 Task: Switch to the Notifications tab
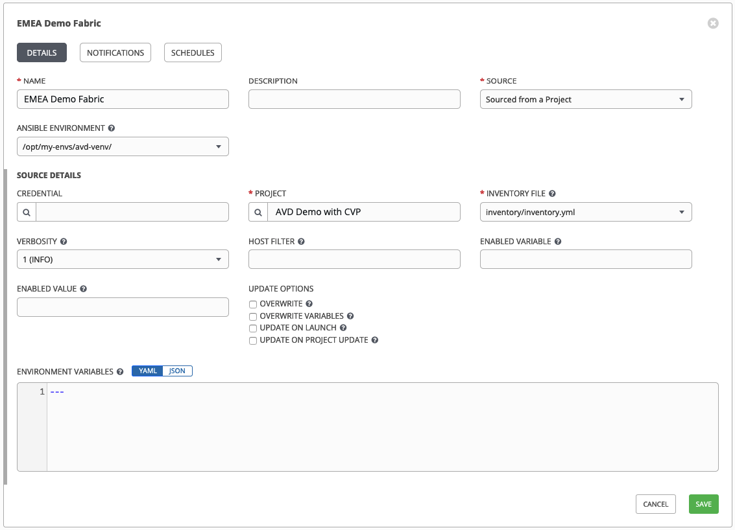(x=115, y=52)
